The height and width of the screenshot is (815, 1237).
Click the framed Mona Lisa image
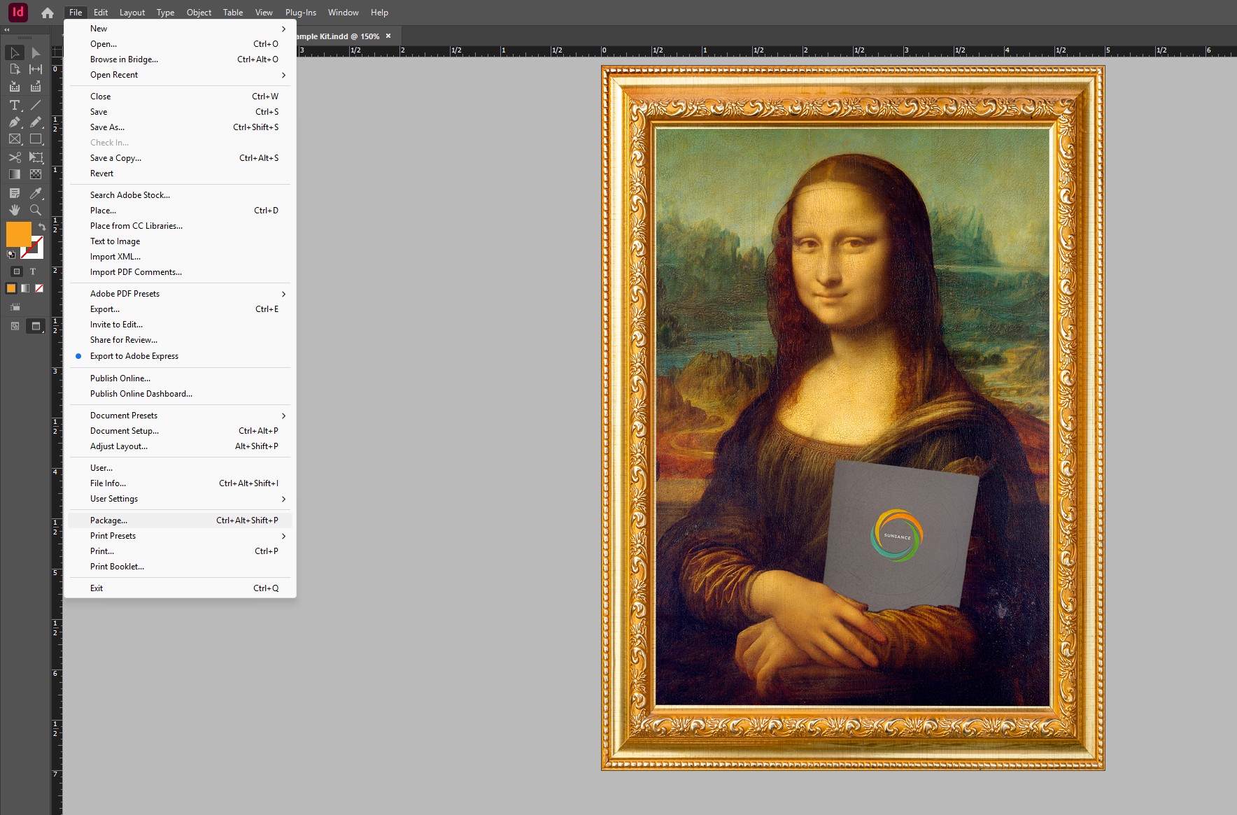click(853, 418)
